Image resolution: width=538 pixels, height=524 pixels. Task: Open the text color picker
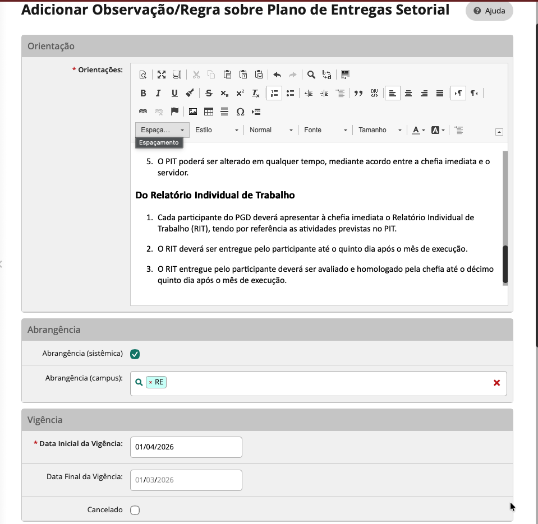point(418,130)
